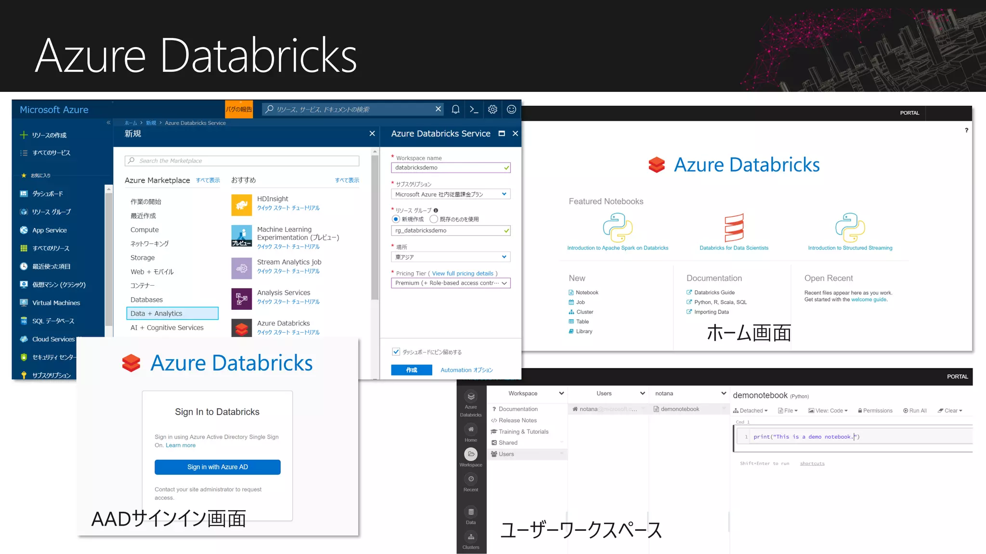The width and height of the screenshot is (986, 554).
Task: Select AI + Cognitive Services category
Action: [x=167, y=327]
